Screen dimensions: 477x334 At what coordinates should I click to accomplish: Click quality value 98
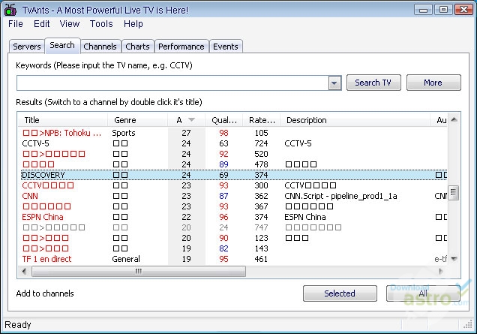(x=224, y=133)
